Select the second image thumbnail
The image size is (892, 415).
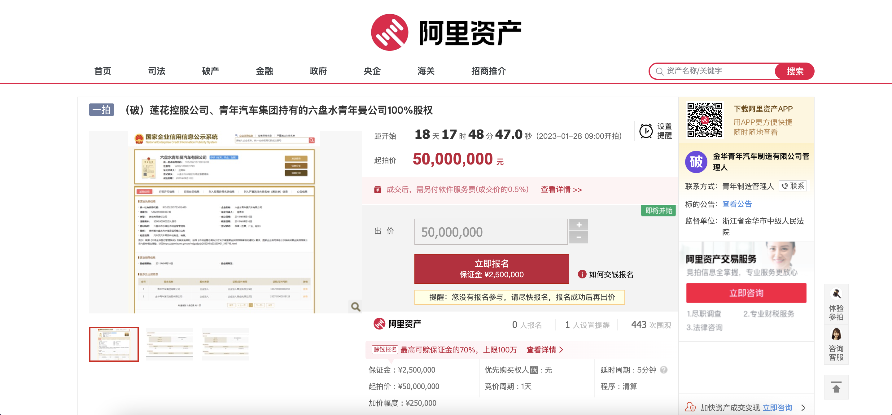pyautogui.click(x=170, y=344)
